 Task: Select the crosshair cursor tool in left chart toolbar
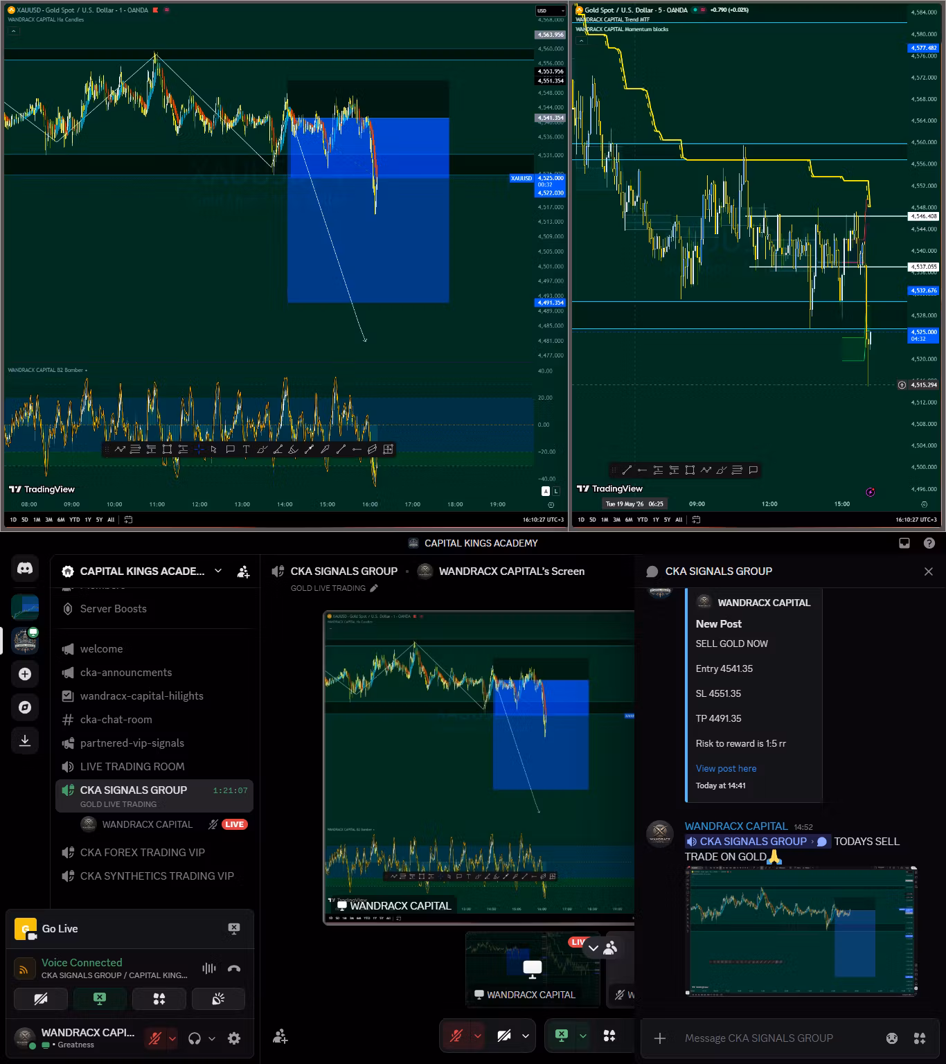[x=199, y=450]
